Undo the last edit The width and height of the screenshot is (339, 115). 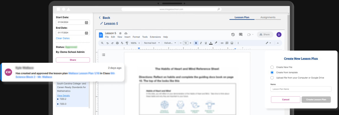107,43
